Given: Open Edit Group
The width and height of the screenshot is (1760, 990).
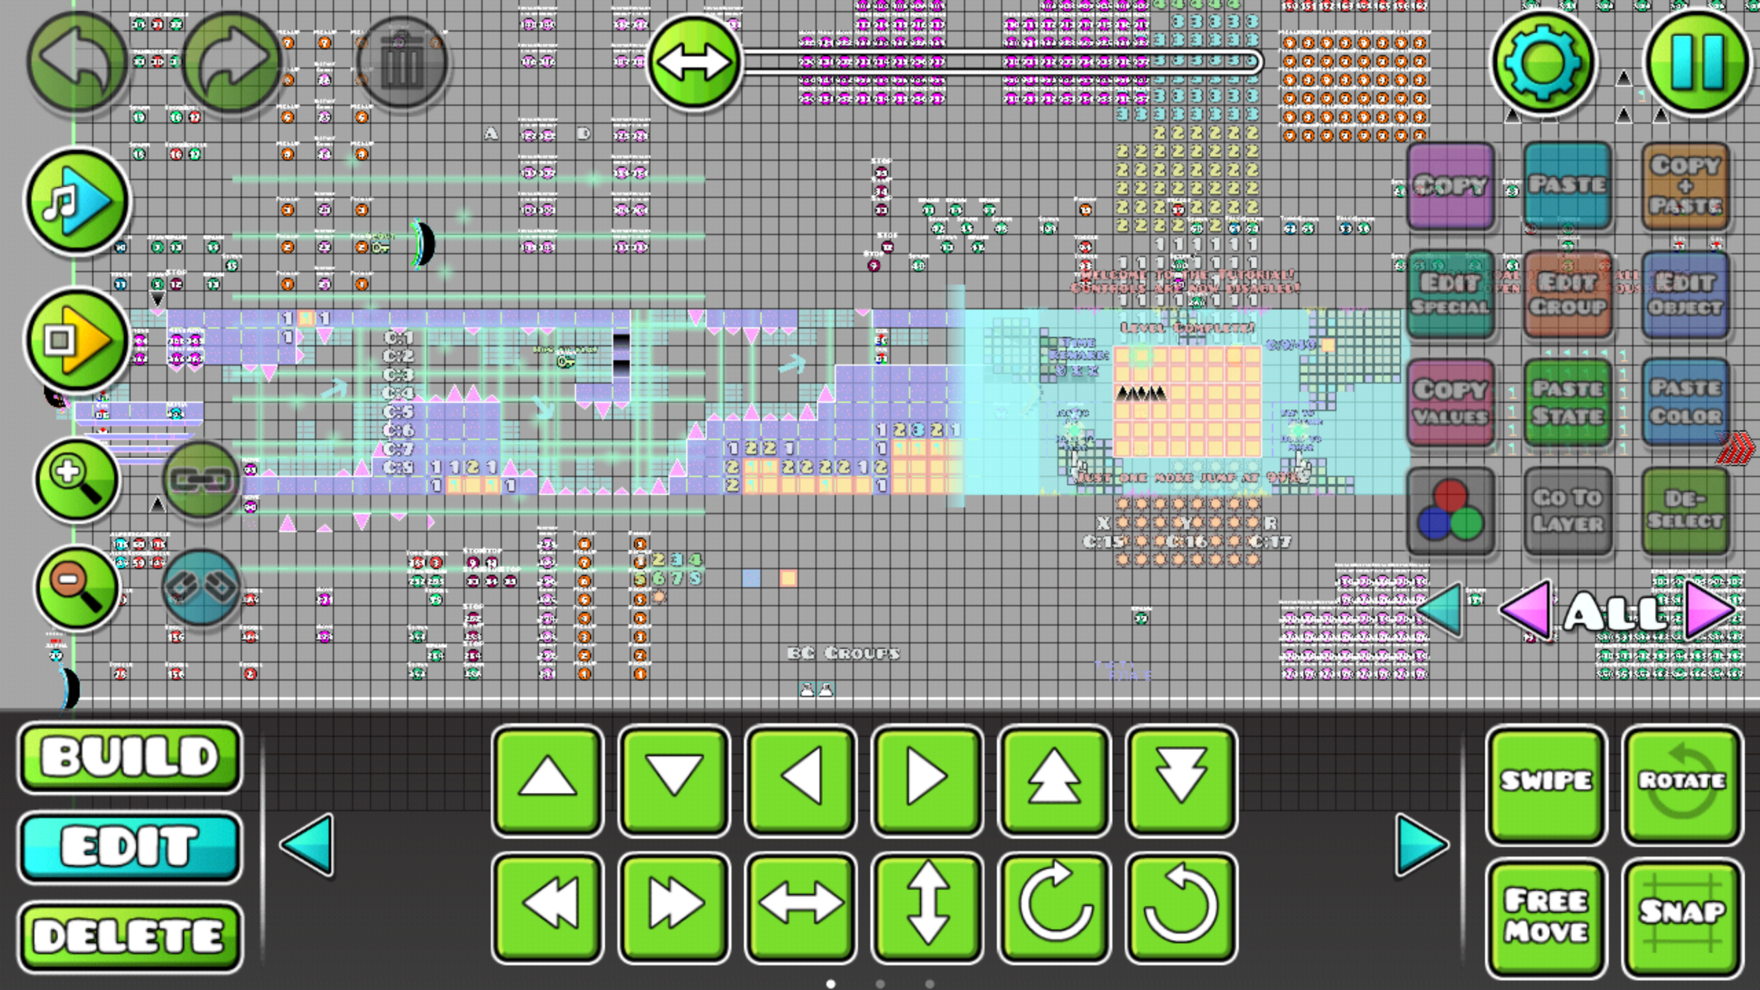Looking at the screenshot, I should tap(1567, 294).
